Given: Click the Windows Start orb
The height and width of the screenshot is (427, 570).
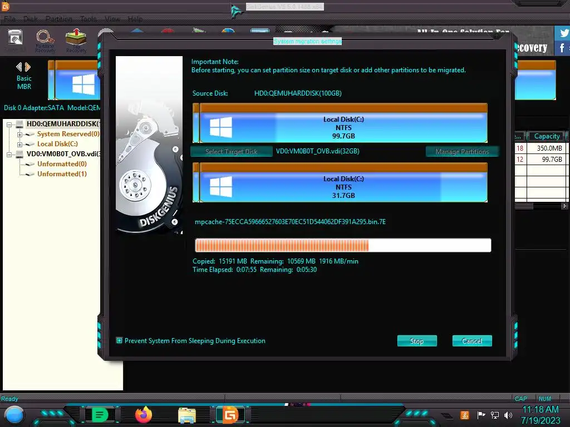Looking at the screenshot, I should coord(14,415).
